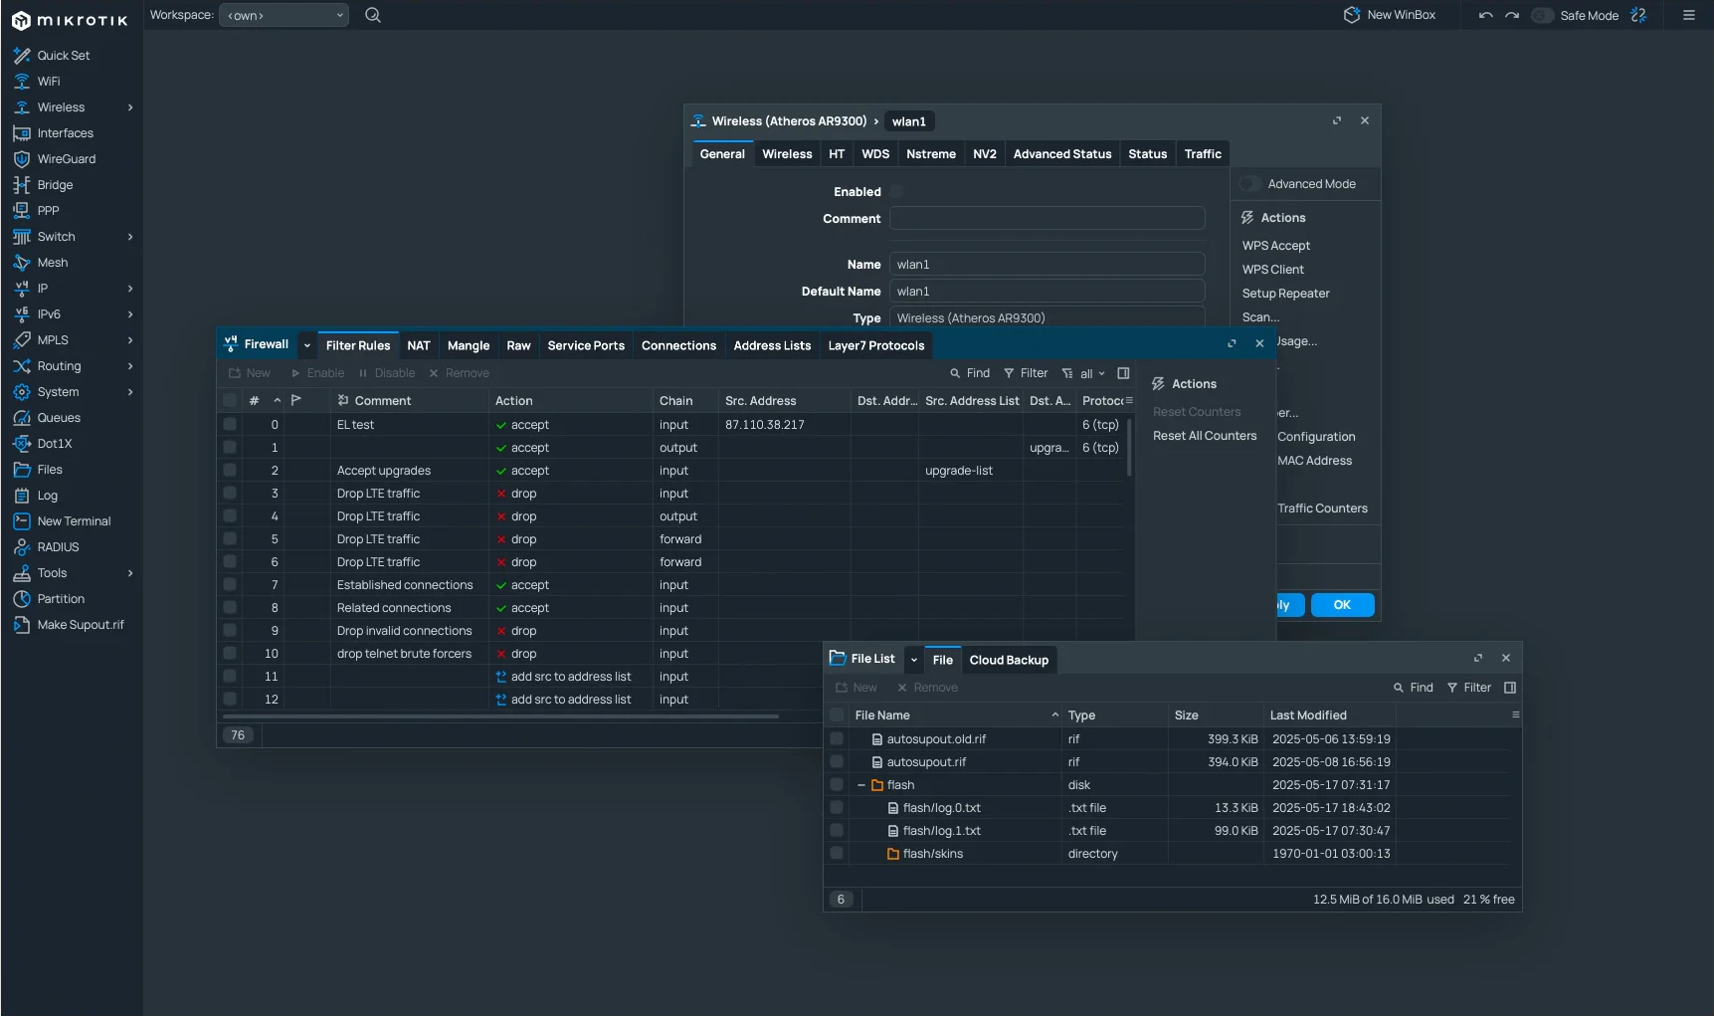The width and height of the screenshot is (1714, 1016).
Task: Click the OK button in wlan1 window
Action: 1342,605
